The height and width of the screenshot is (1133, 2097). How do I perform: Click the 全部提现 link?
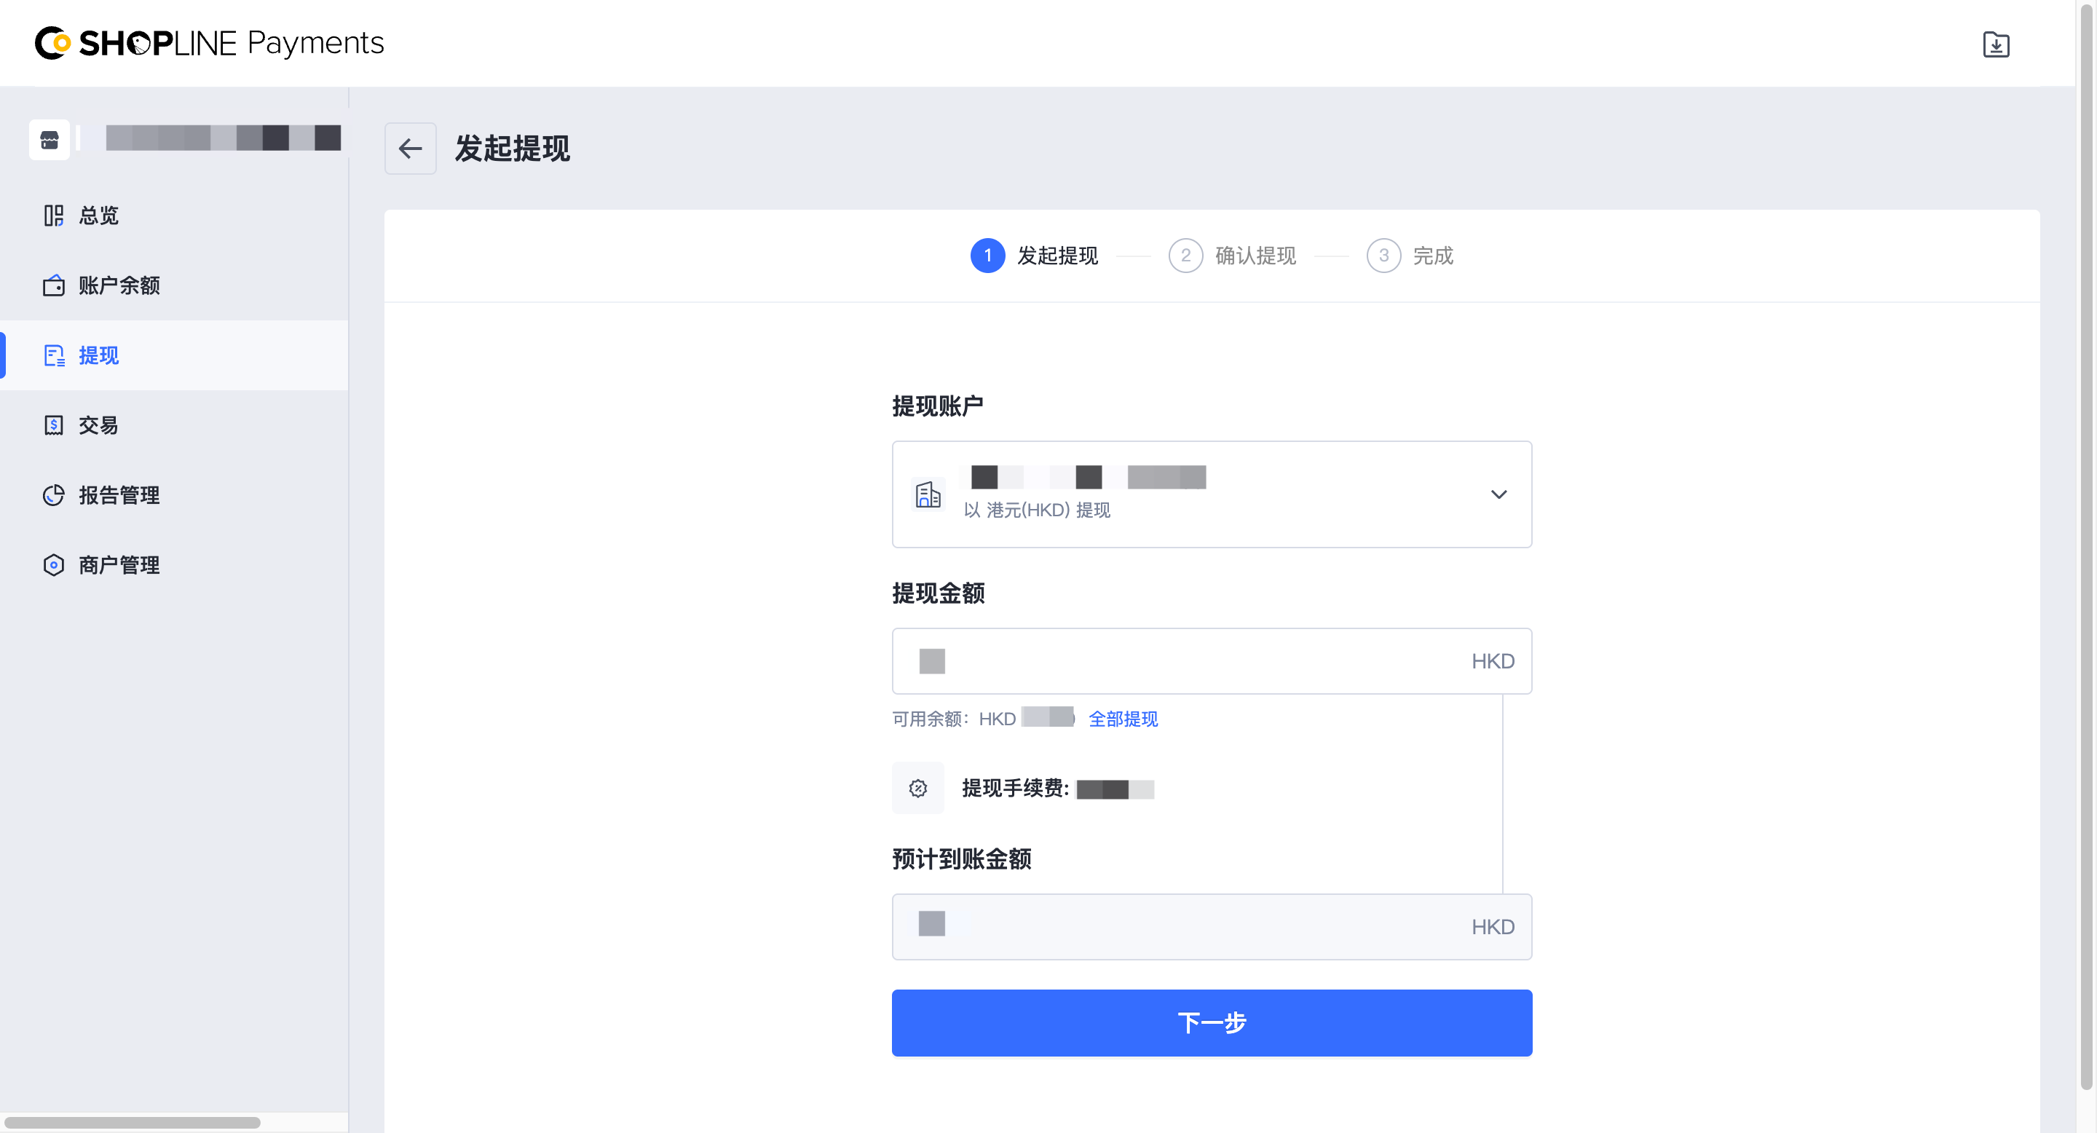pyautogui.click(x=1123, y=719)
